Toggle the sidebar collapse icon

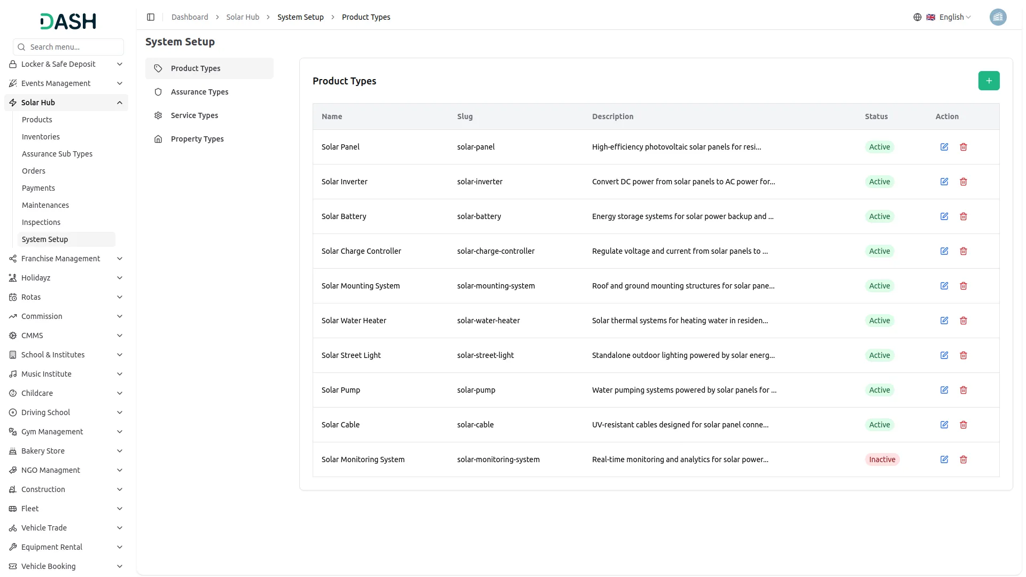[x=151, y=17]
